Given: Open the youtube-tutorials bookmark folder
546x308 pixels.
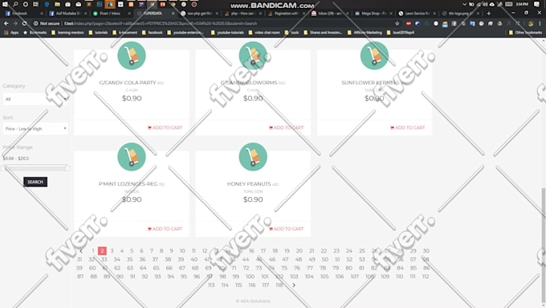Looking at the screenshot, I should pos(227,32).
